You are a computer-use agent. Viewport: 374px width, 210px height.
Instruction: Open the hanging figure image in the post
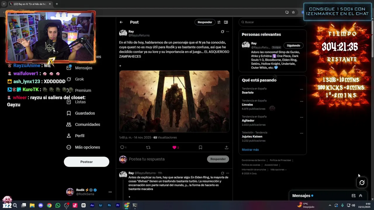coord(174,101)
